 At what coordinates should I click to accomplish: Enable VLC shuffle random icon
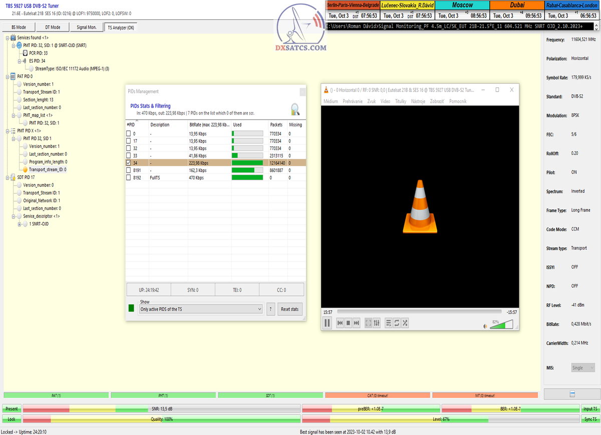[x=405, y=323]
